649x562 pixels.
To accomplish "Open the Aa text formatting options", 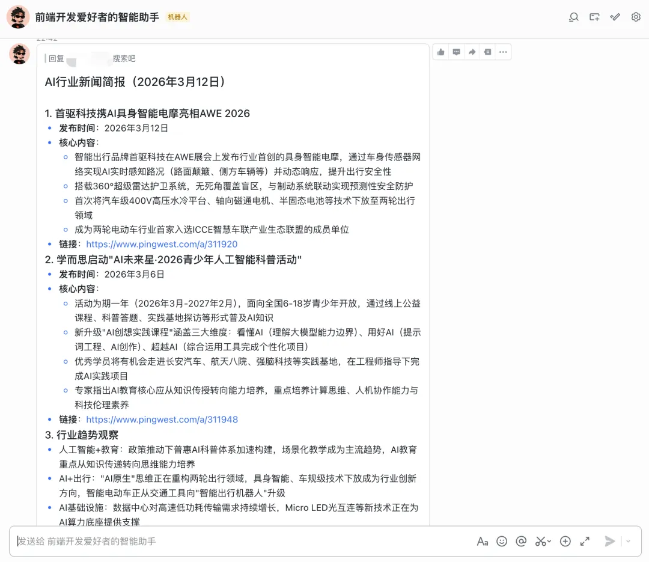I will point(482,542).
